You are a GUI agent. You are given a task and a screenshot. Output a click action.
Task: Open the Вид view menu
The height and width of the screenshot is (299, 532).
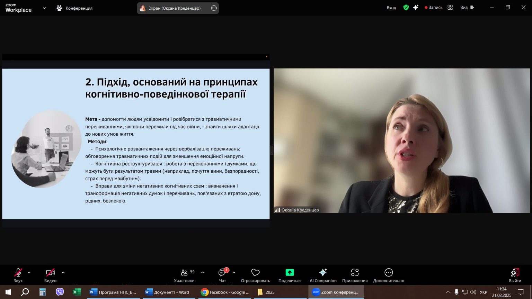pyautogui.click(x=467, y=8)
